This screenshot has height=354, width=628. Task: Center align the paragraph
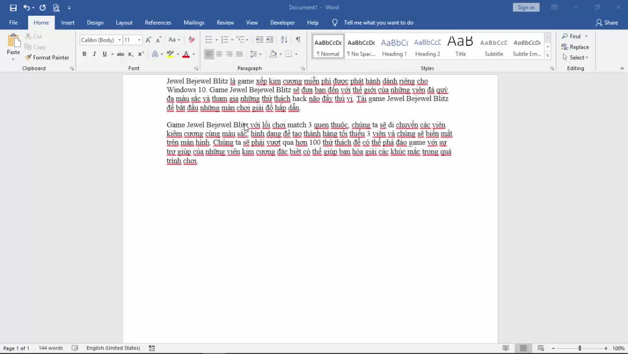(x=219, y=54)
